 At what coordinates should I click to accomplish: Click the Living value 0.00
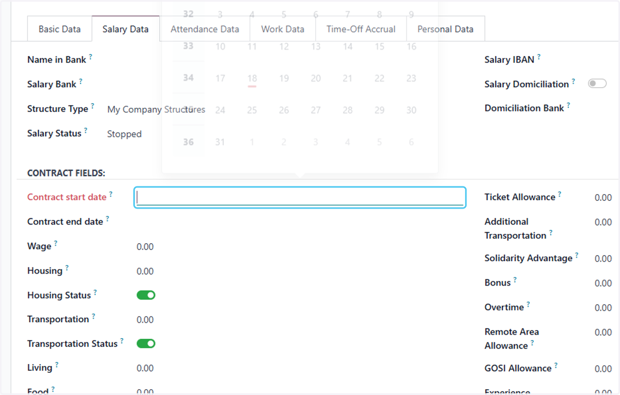point(145,368)
